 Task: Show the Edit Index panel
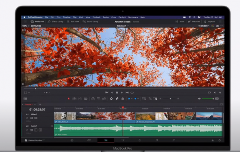tap(73, 22)
